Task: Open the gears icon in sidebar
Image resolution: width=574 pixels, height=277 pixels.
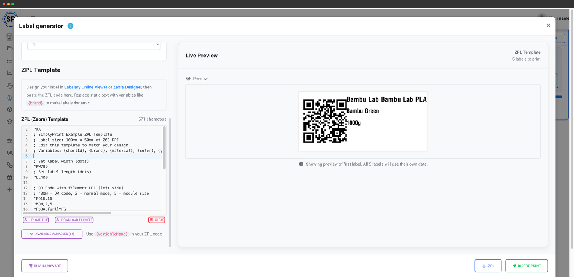Action: (x=9, y=165)
